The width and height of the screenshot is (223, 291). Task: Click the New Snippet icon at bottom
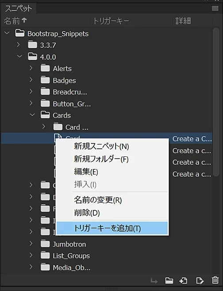pyautogui.click(x=183, y=280)
